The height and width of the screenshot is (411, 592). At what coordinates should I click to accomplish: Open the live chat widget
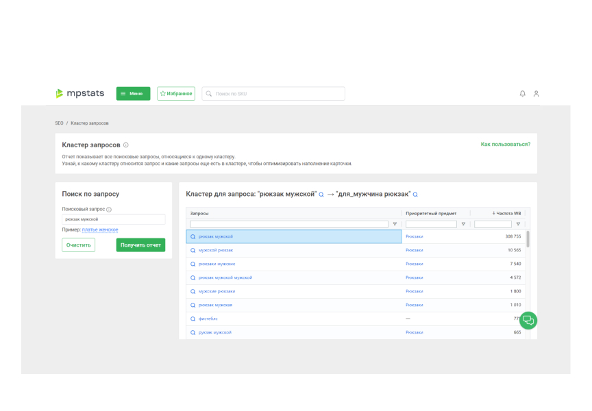(528, 320)
